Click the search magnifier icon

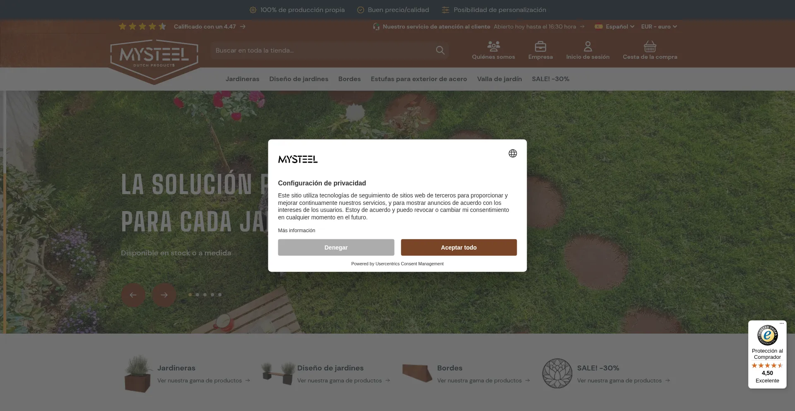coord(440,50)
